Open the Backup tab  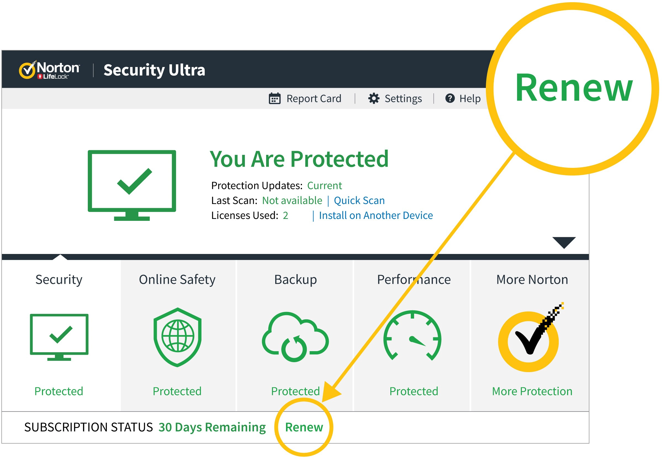pyautogui.click(x=295, y=280)
